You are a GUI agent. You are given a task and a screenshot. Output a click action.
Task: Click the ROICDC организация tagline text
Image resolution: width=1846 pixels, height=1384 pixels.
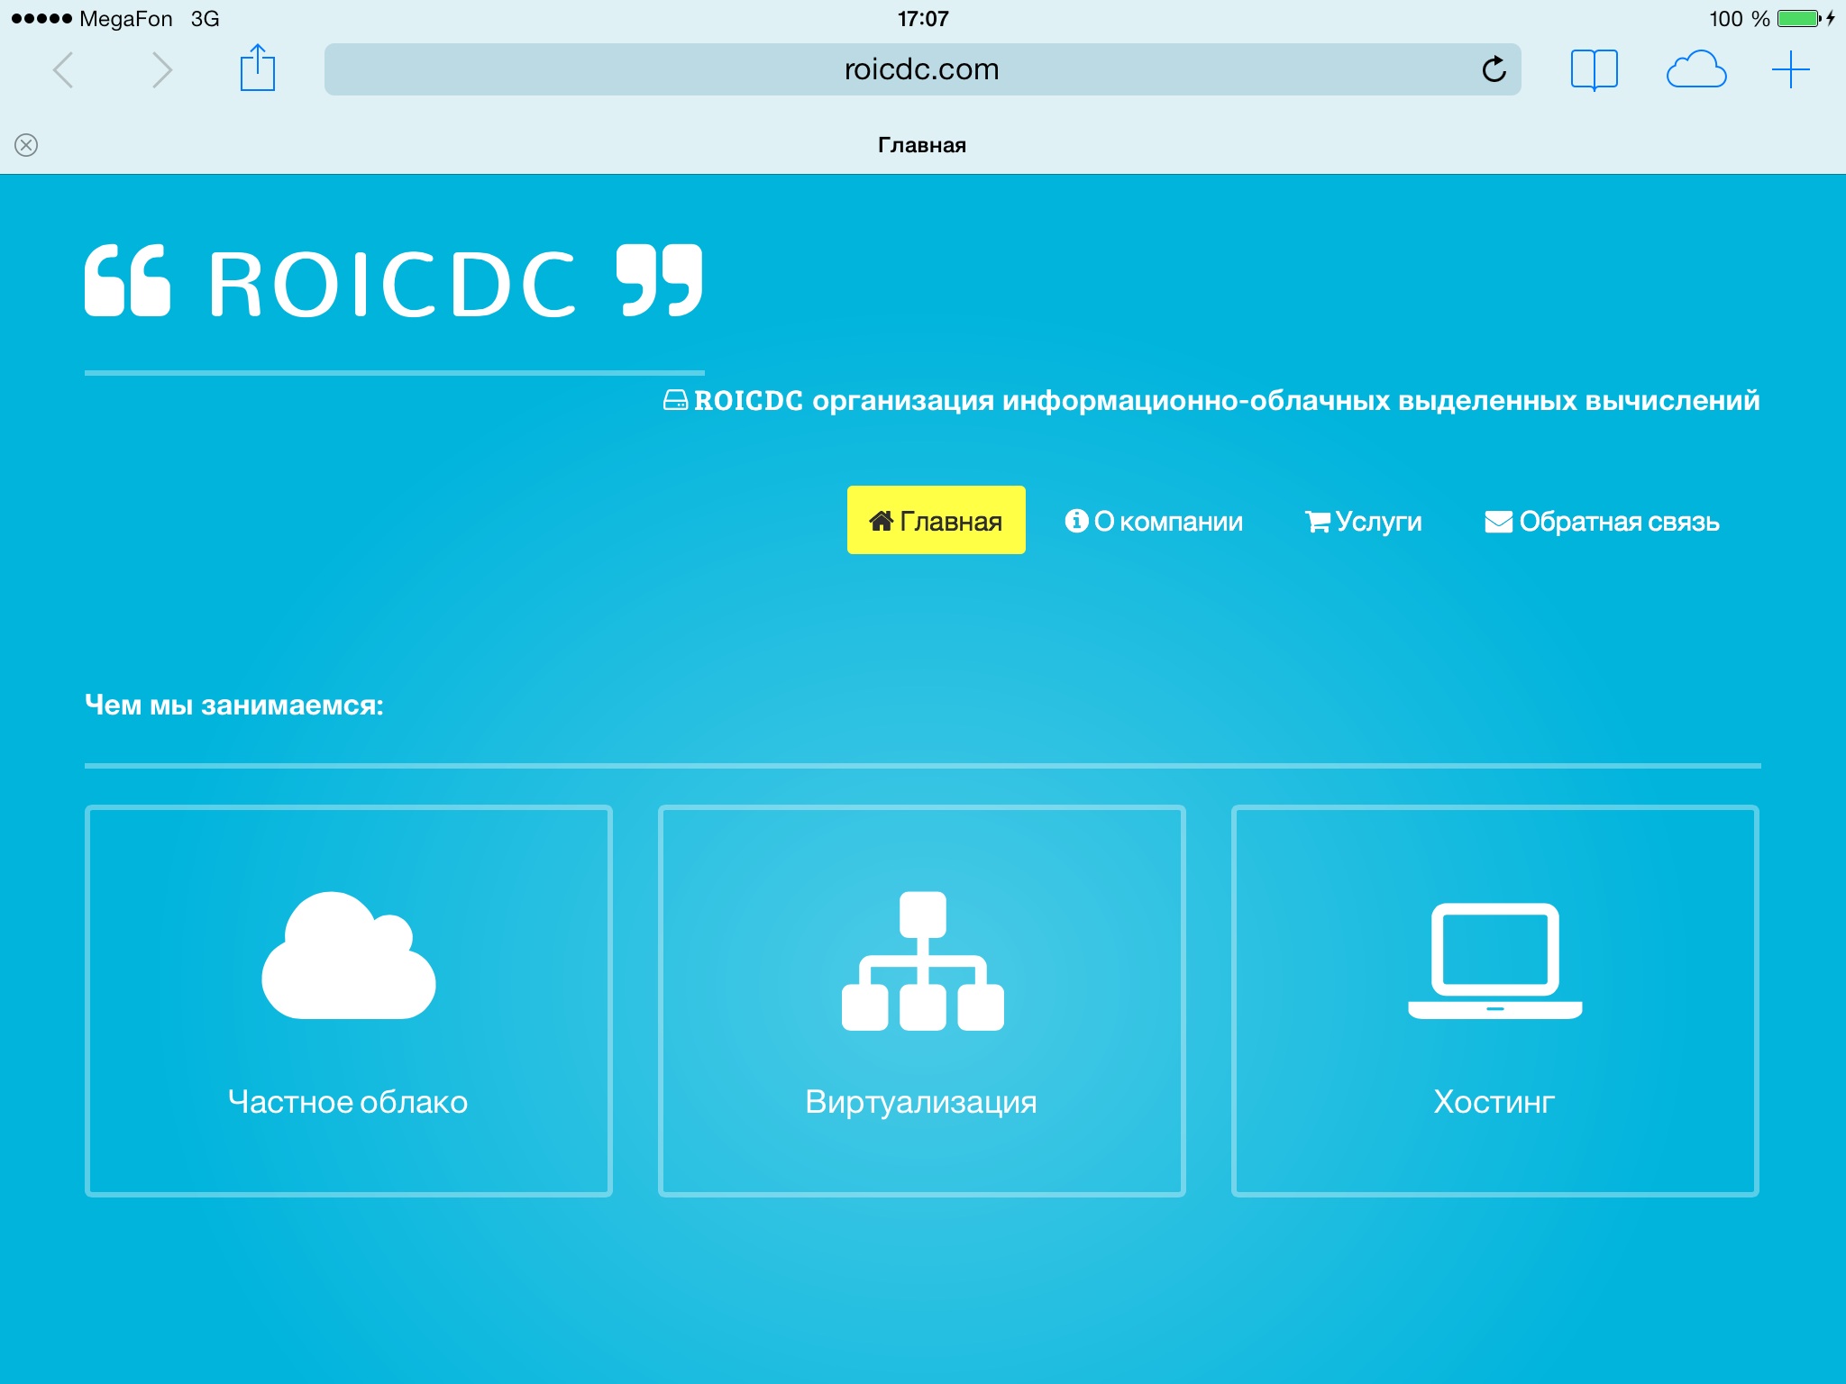(x=1211, y=400)
